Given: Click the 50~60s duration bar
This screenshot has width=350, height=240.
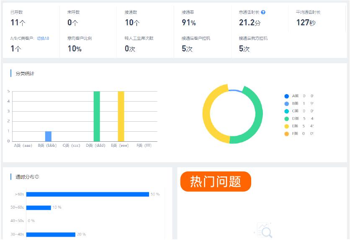Looking at the screenshot, I should click(x=39, y=208).
